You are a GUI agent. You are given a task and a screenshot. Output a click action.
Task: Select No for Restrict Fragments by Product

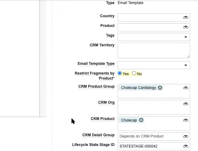pyautogui.click(x=134, y=73)
